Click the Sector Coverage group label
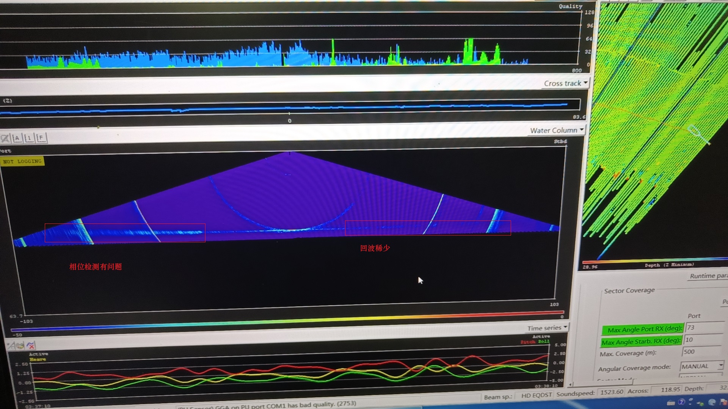Viewport: 728px width, 409px height. point(629,290)
